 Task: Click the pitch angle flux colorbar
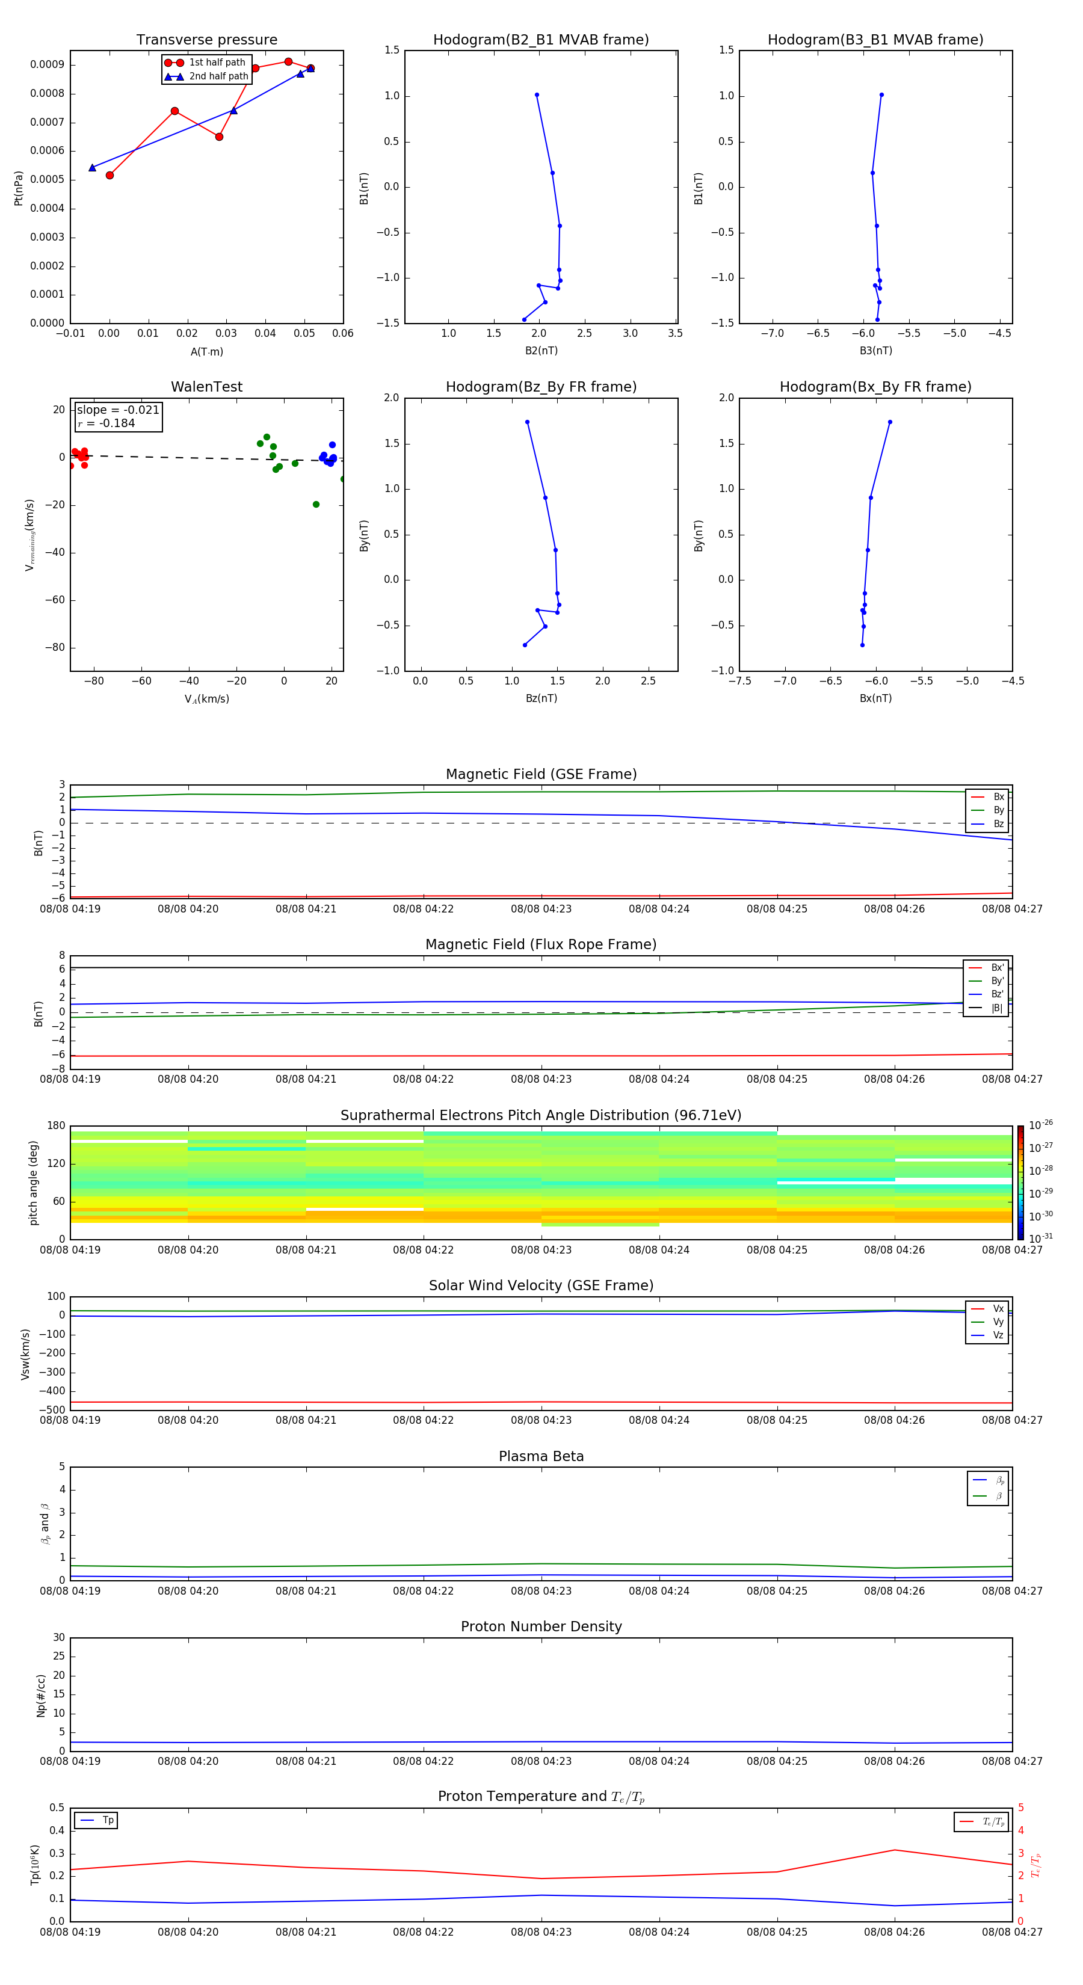click(1020, 1183)
